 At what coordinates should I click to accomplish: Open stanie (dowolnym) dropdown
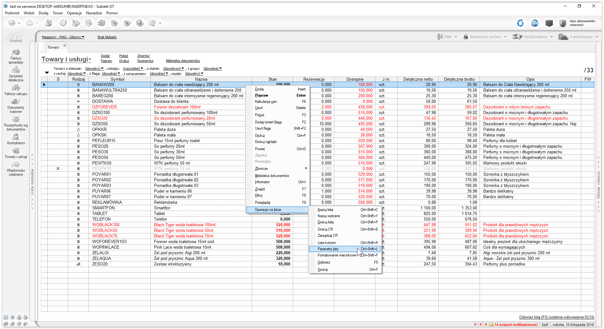coord(174,69)
